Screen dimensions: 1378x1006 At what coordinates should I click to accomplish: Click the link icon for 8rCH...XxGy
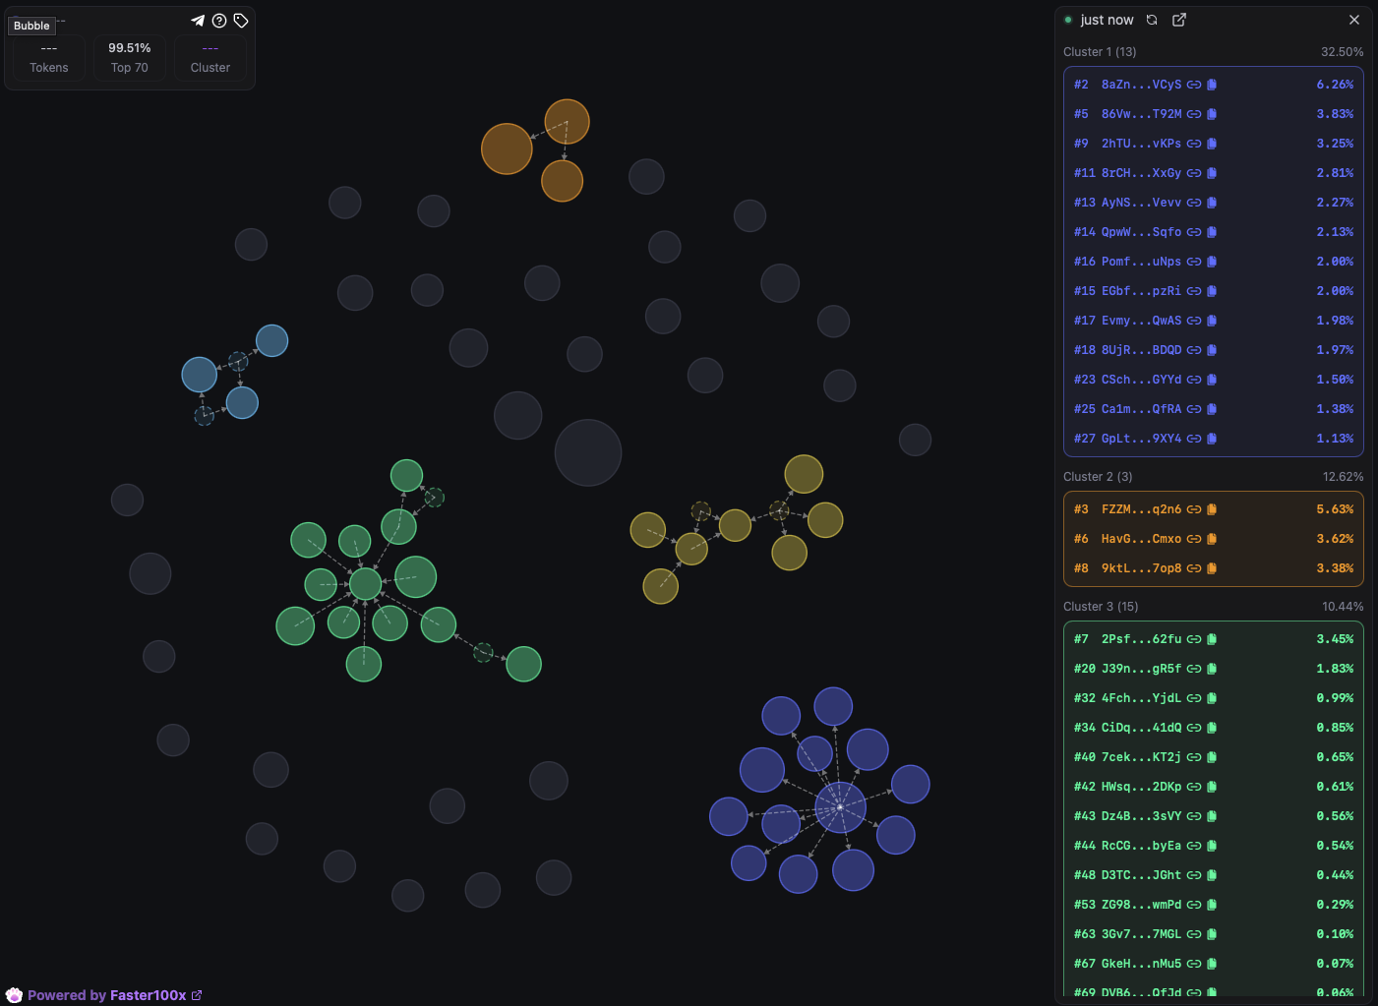1194,173
